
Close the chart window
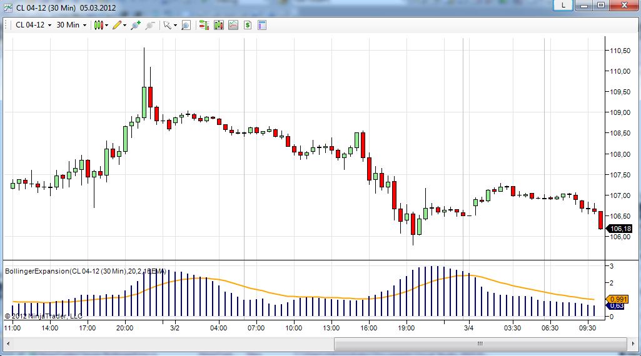[624, 5]
